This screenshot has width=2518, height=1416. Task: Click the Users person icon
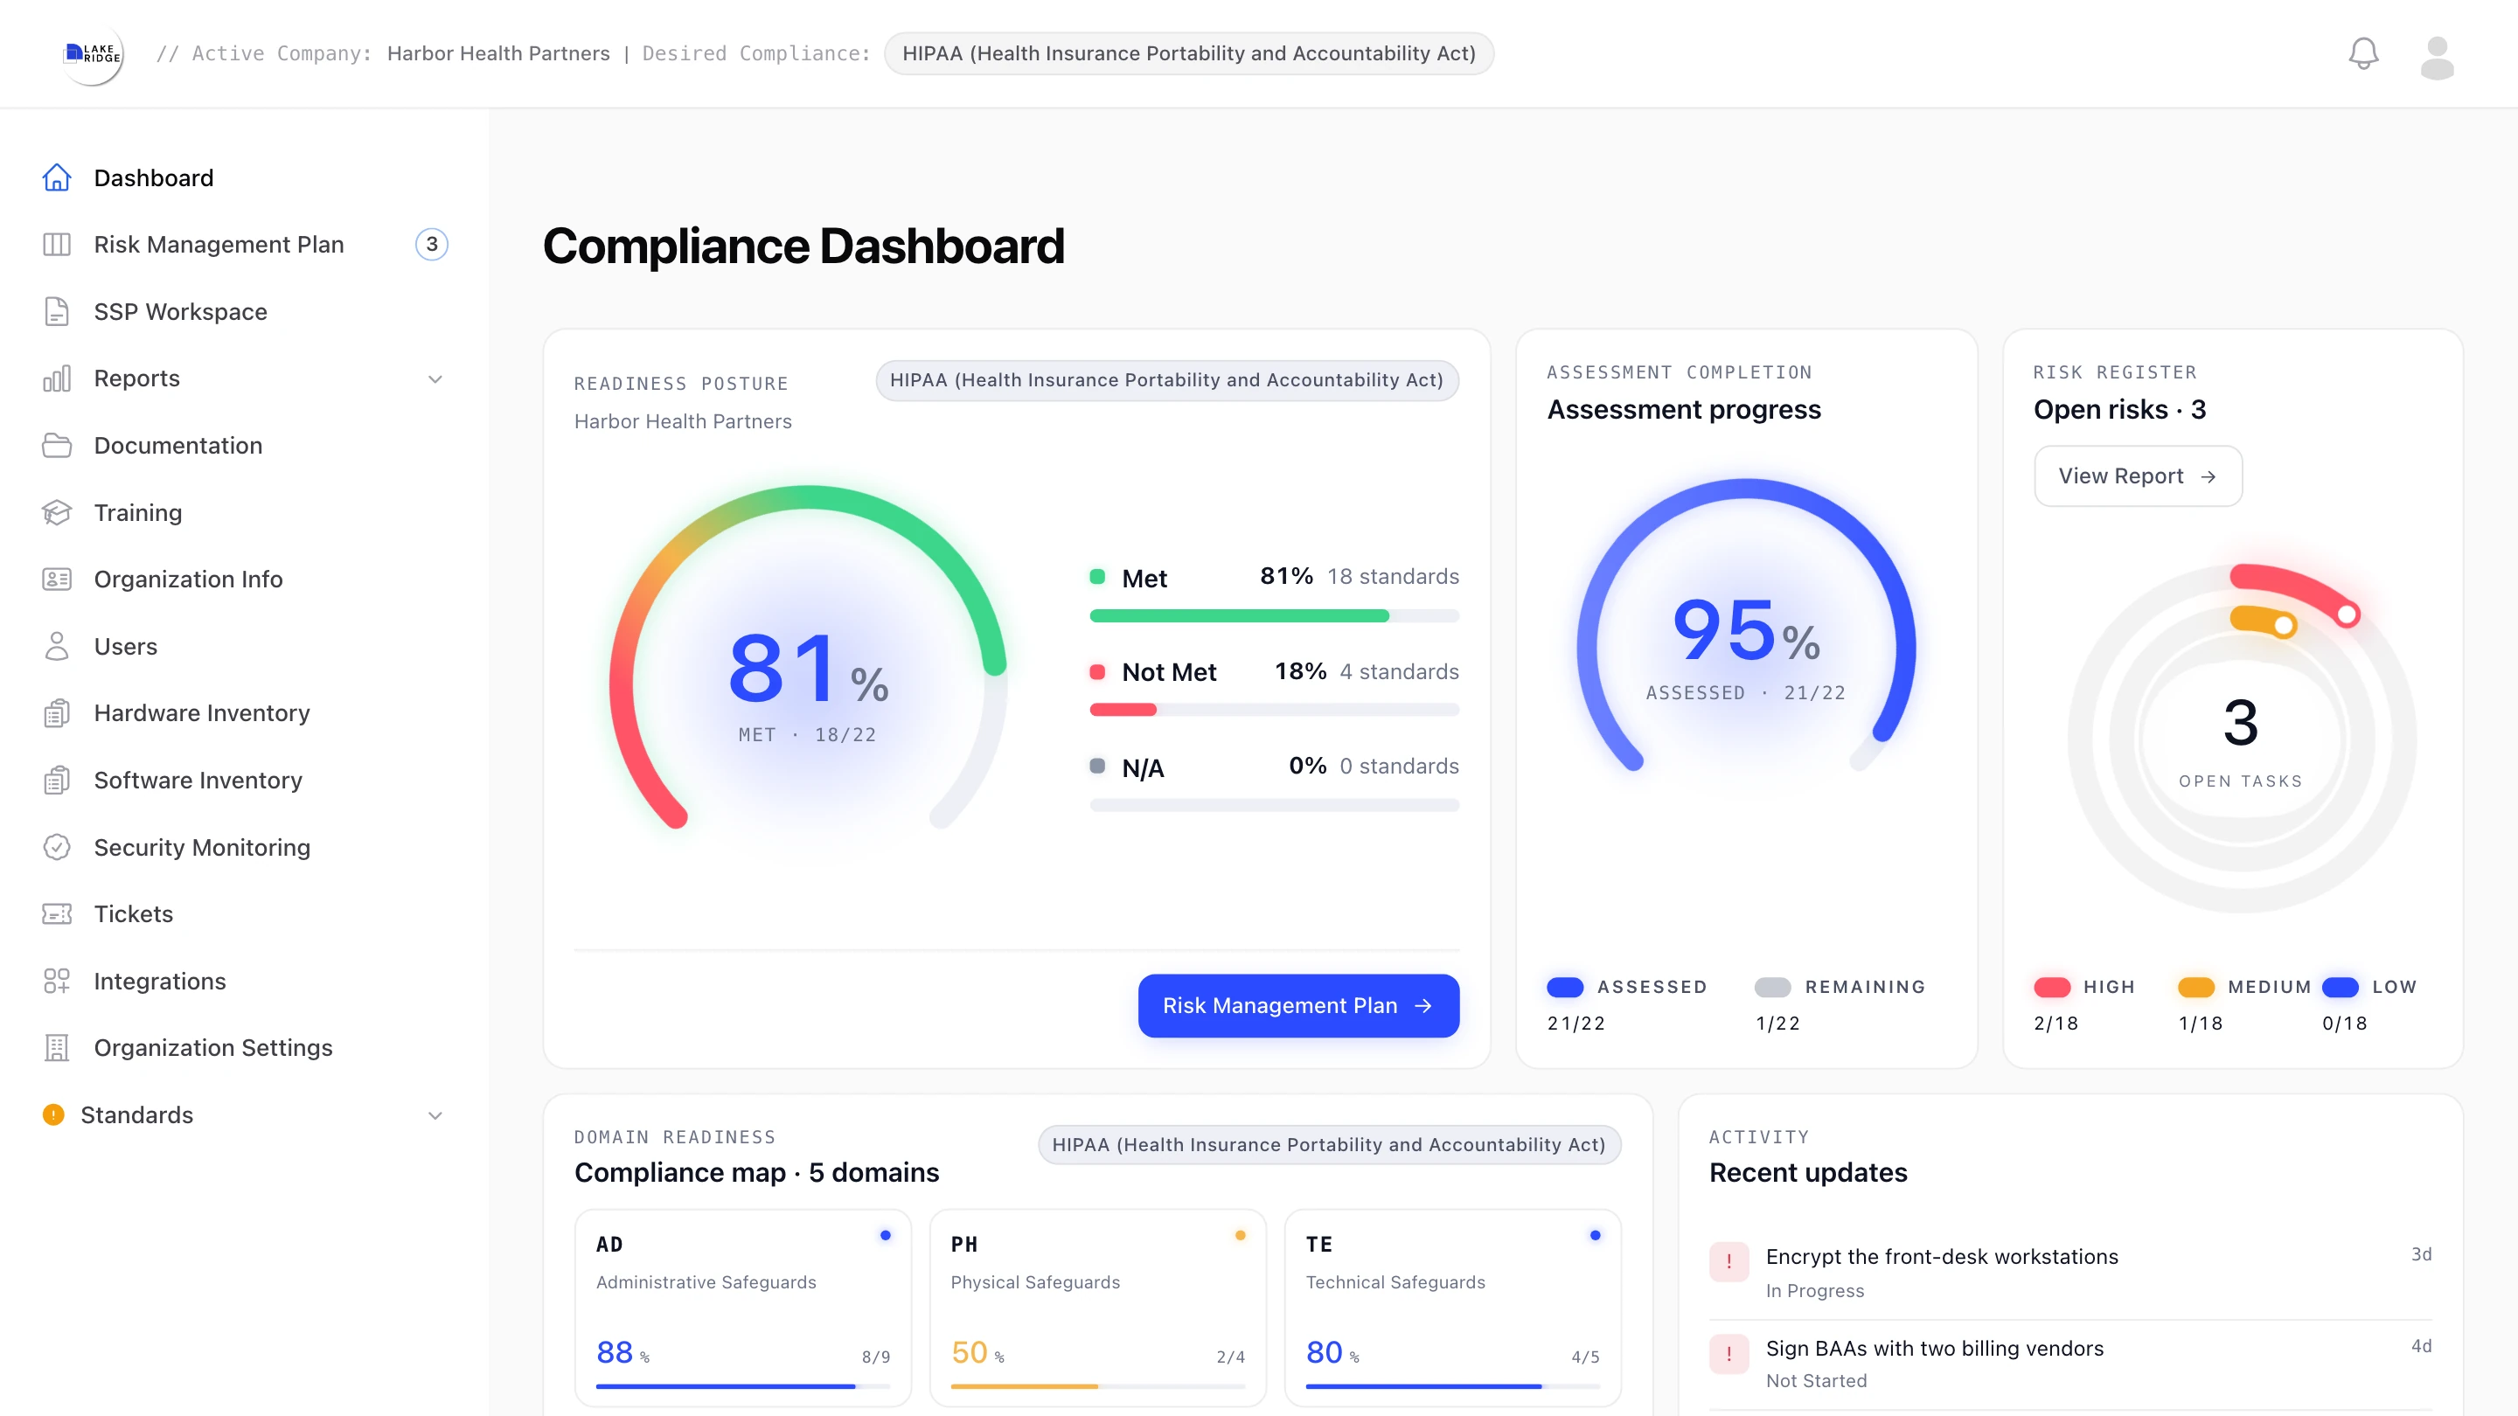point(57,646)
